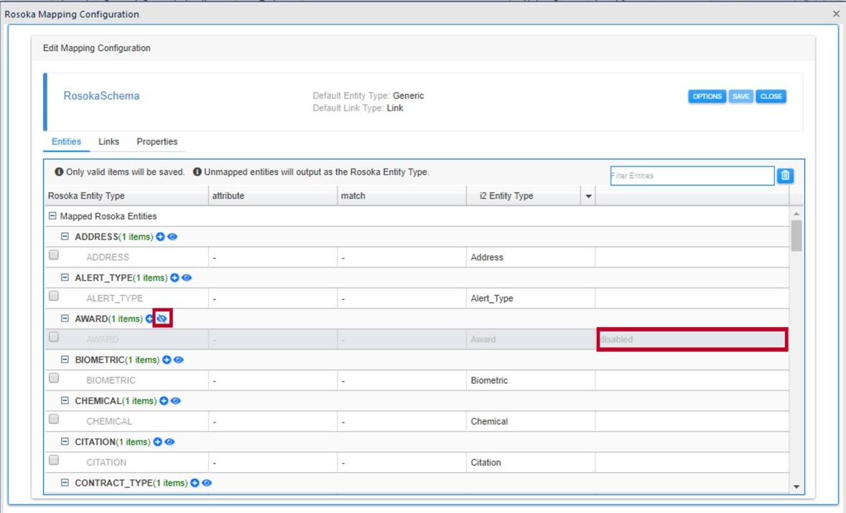Viewport: 846px width, 513px height.
Task: Open the Properties tab
Action: tap(157, 141)
